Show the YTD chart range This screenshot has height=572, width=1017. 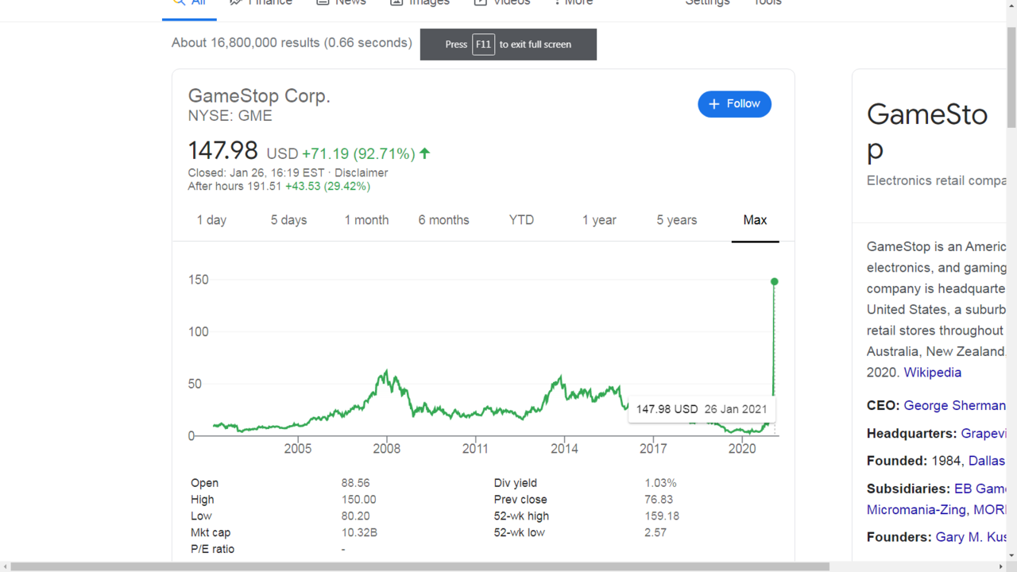(x=521, y=220)
